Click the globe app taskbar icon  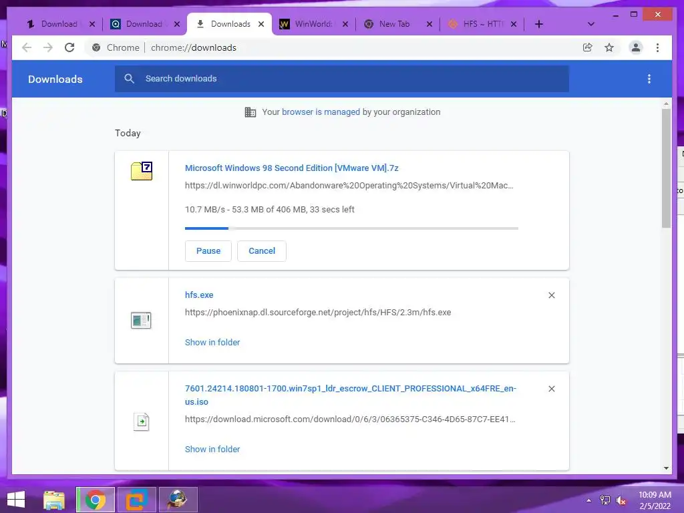click(178, 500)
